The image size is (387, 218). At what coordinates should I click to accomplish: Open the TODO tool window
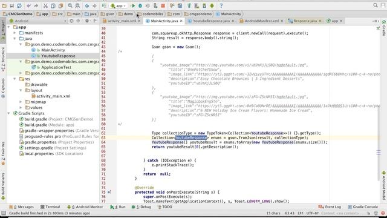point(165,207)
